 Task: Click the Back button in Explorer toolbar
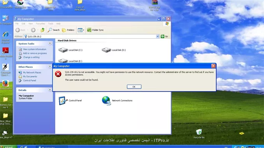(20, 30)
